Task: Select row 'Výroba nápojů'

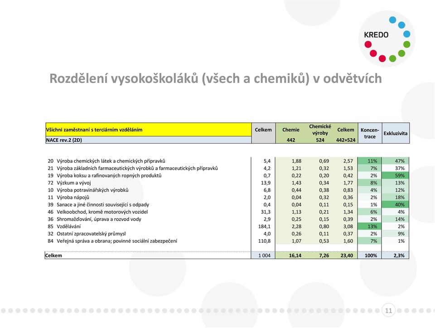Action: coord(227,197)
